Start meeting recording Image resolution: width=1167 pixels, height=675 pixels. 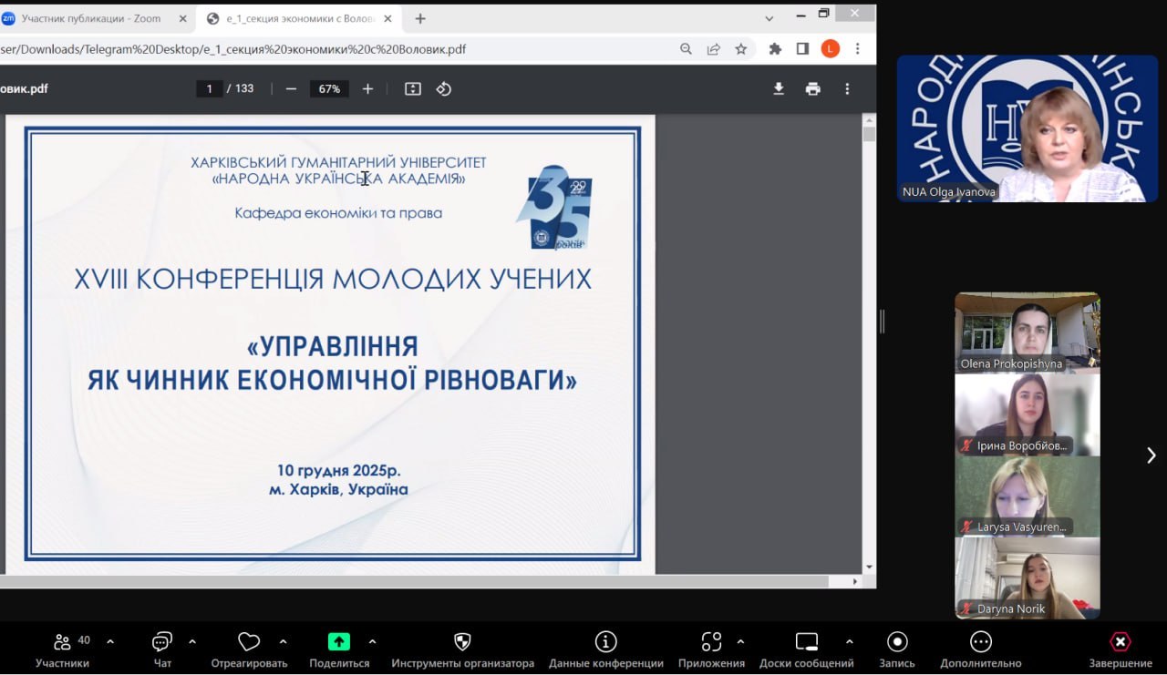(897, 642)
